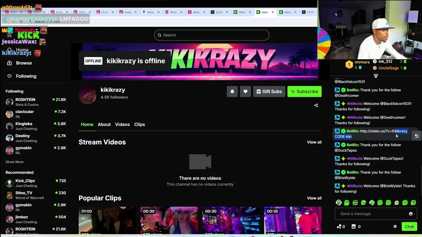Click the Stream Videos heading

102,142
